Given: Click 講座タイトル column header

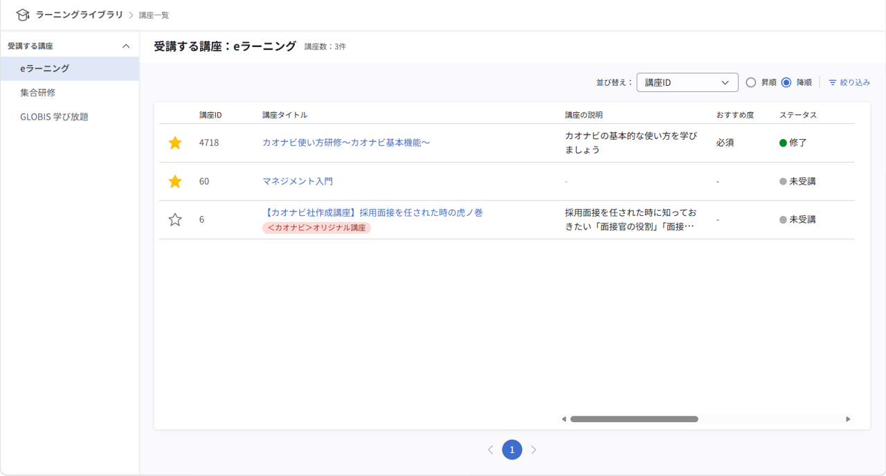Looking at the screenshot, I should [284, 115].
